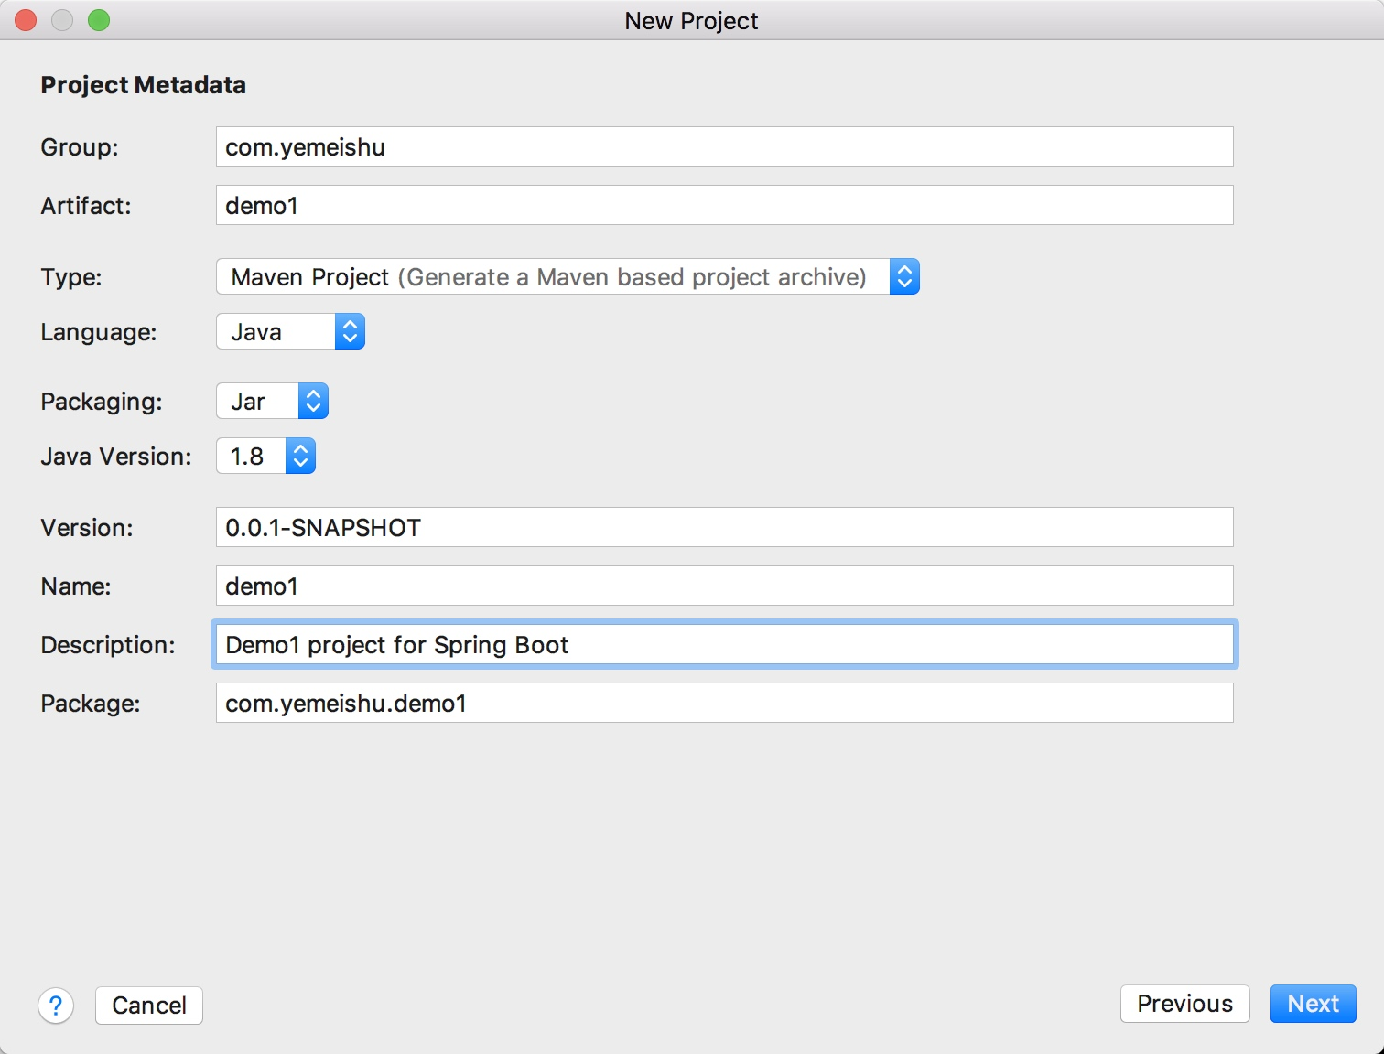
Task: Click the green zoom window button
Action: (x=99, y=20)
